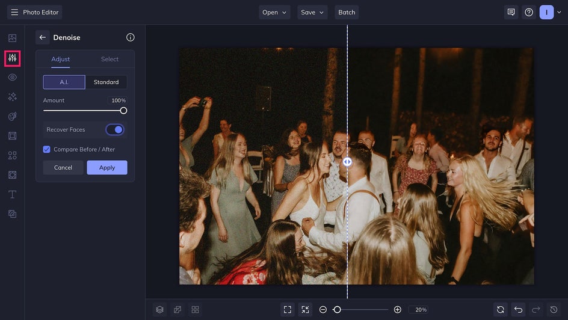
Task: Toggle the Recover Faces switch
Action: tap(115, 129)
